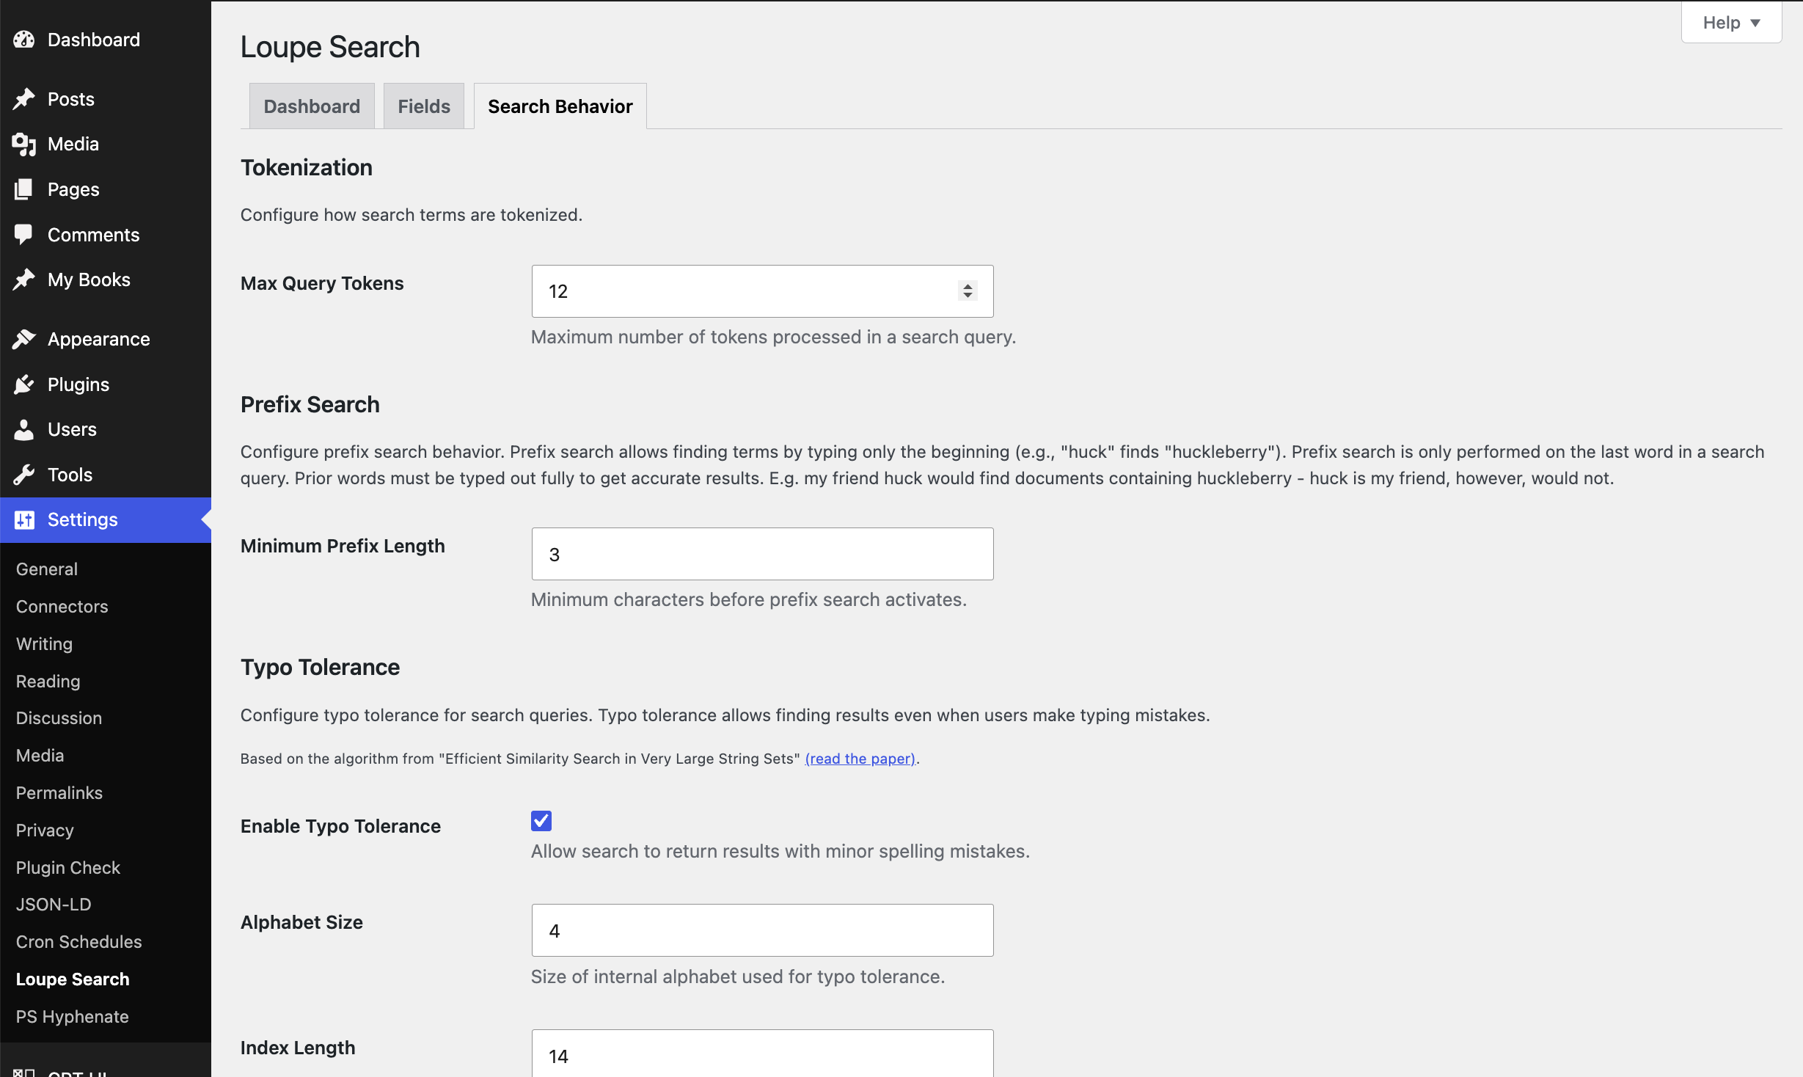Click the Pages icon in sidebar
This screenshot has width=1803, height=1077.
point(24,189)
